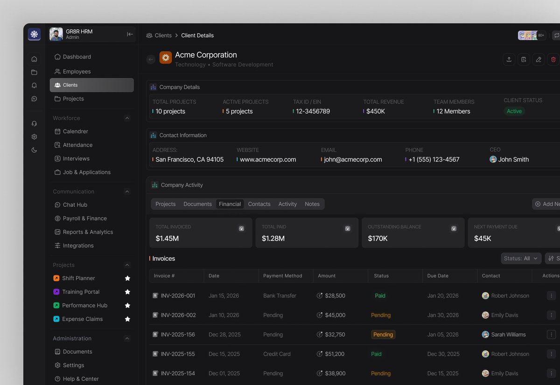Collapse the Workforce section in sidebar
Image resolution: width=560 pixels, height=385 pixels.
(x=127, y=118)
